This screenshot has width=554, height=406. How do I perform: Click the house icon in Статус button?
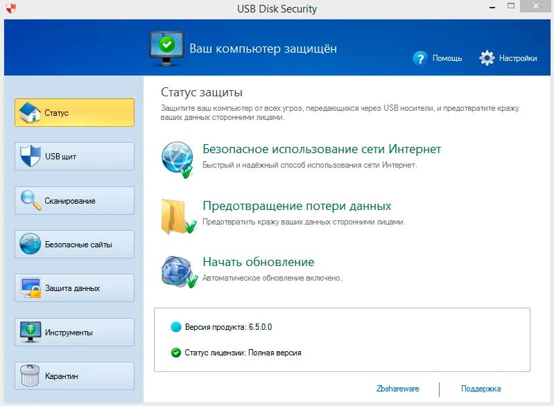pos(30,112)
